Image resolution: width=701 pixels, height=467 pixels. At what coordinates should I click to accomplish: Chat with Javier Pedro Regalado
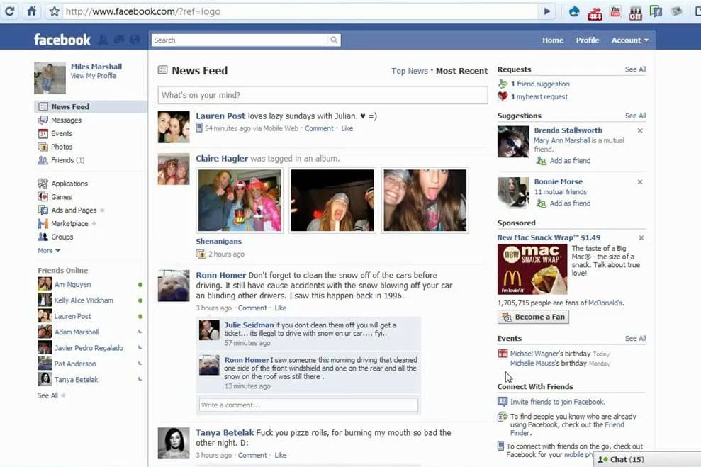[x=89, y=348]
